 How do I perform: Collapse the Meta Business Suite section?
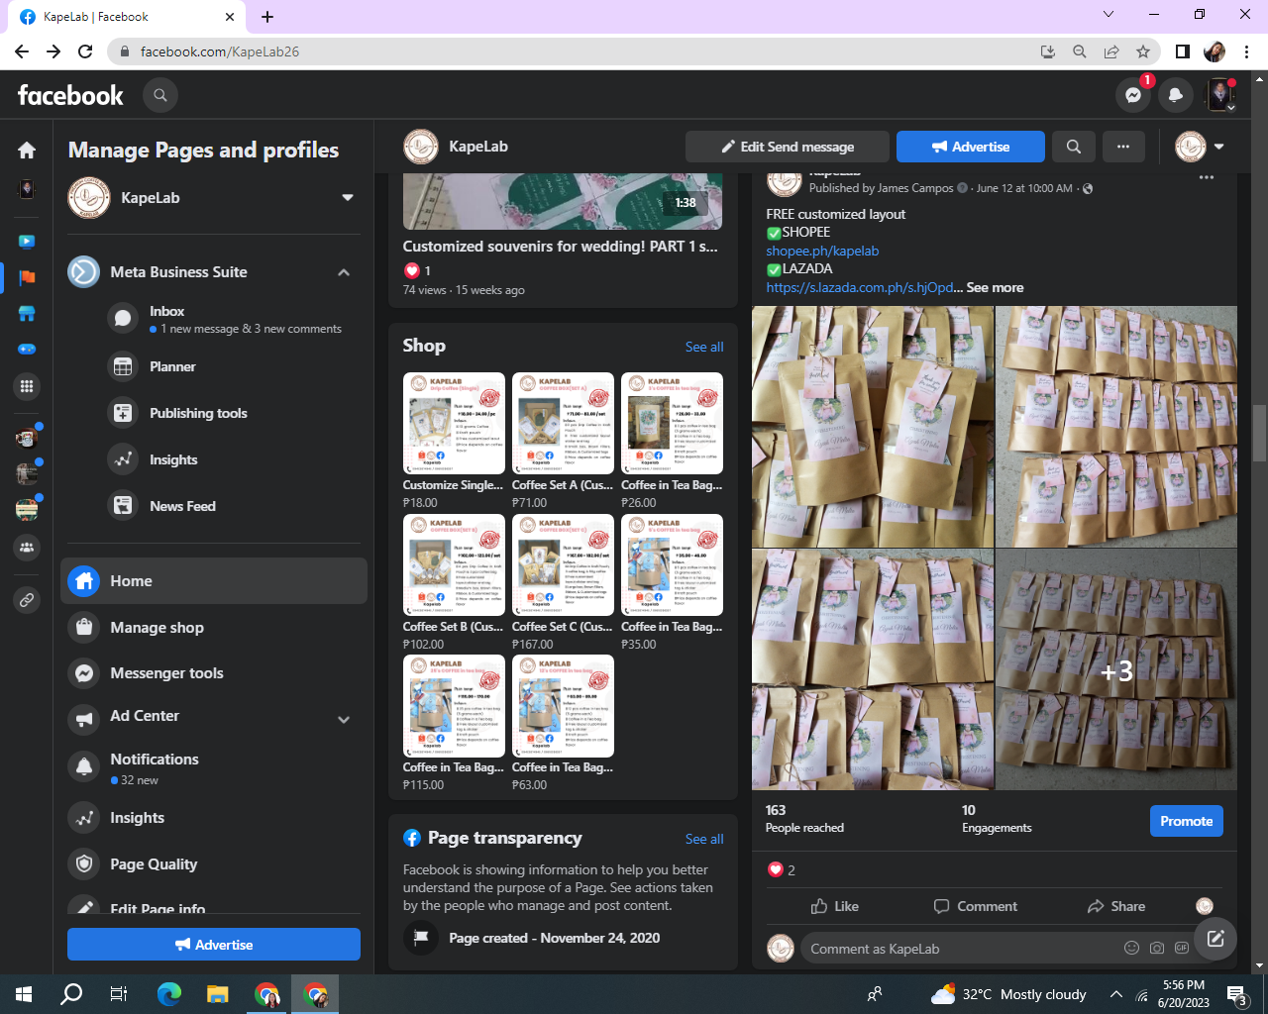pyautogui.click(x=344, y=272)
